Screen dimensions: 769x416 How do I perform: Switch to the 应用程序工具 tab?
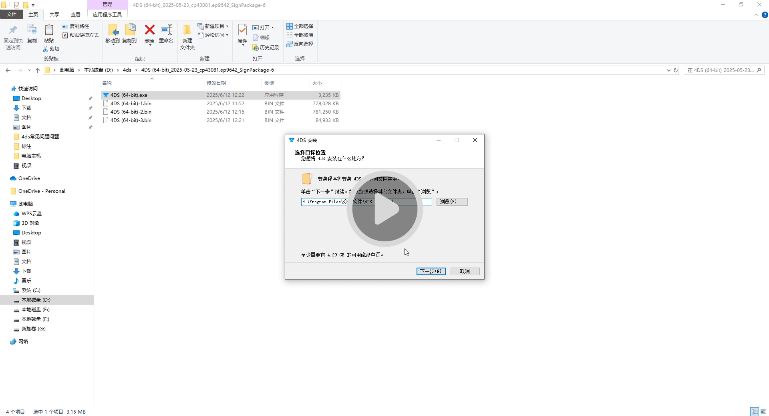pos(107,14)
